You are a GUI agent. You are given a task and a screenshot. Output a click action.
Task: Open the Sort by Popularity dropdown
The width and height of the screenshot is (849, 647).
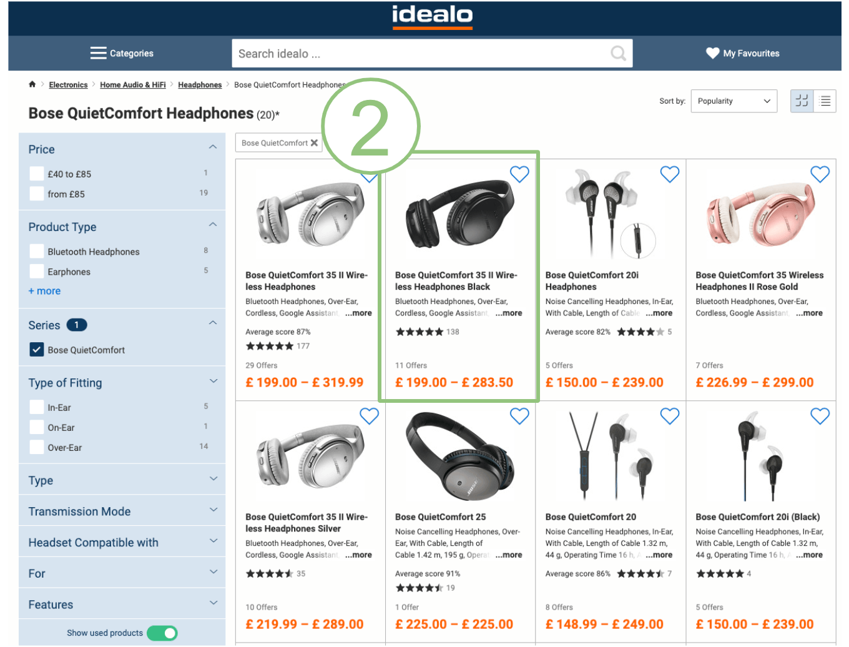(734, 101)
